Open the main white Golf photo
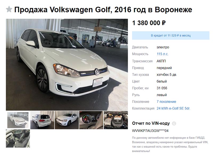This screenshot has height=156, width=213. (x=67, y=65)
